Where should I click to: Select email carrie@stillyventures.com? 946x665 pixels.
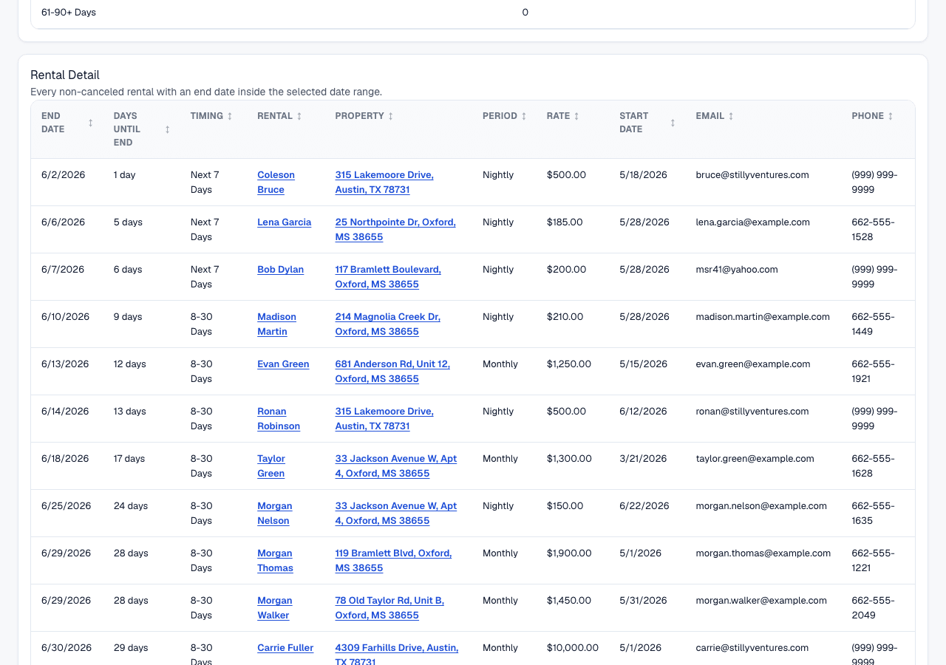tap(752, 648)
